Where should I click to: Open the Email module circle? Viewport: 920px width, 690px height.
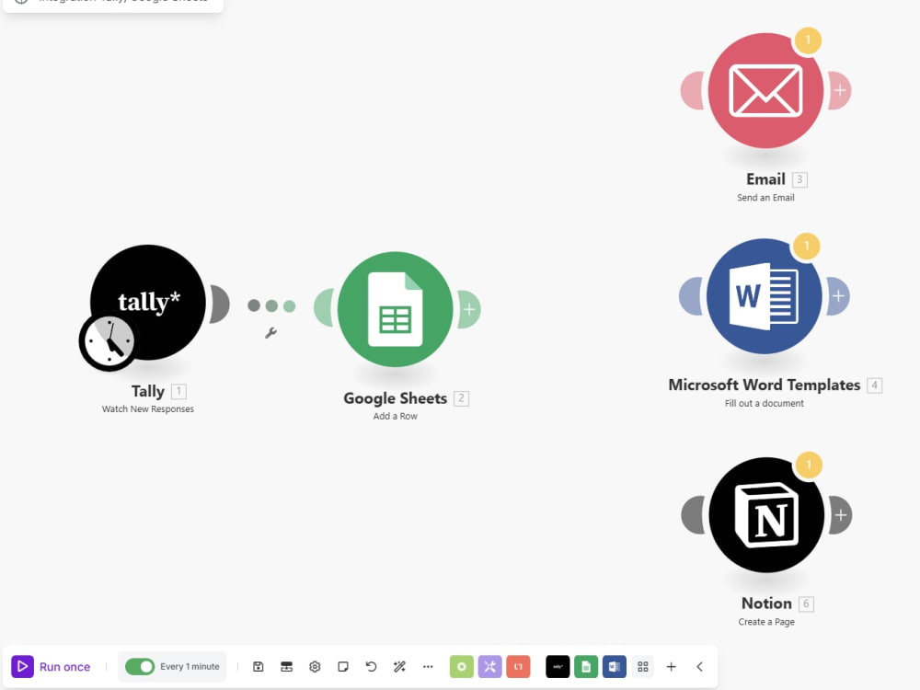coord(765,90)
